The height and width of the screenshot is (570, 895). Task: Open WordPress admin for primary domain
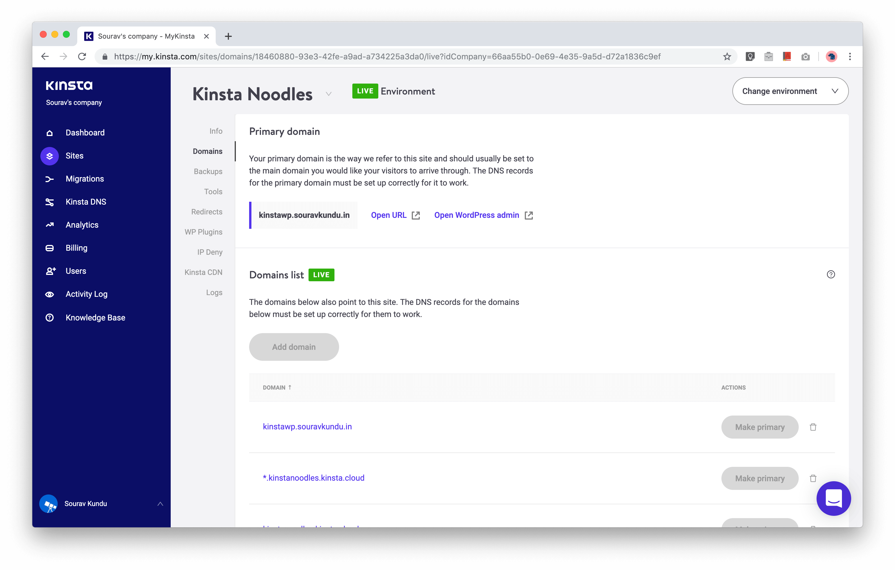[x=483, y=215]
